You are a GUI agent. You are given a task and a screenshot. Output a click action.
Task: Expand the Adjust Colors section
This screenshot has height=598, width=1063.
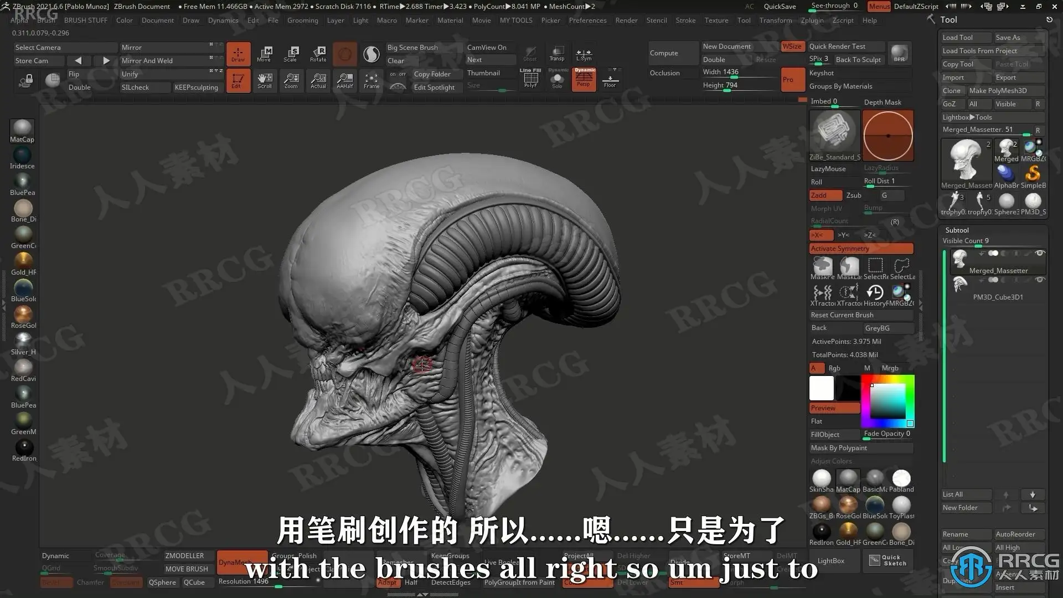click(832, 461)
